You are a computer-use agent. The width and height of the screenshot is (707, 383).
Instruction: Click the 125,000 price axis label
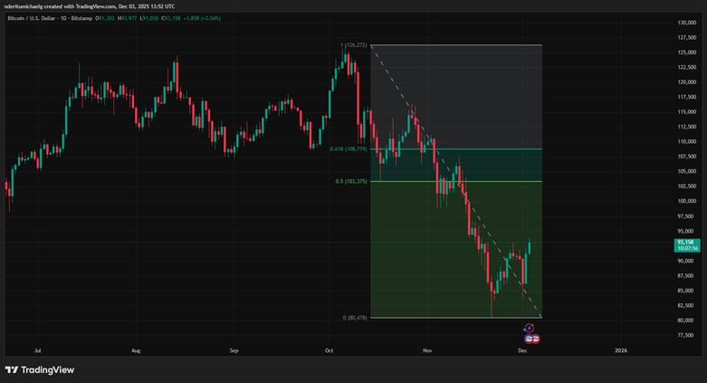point(687,53)
